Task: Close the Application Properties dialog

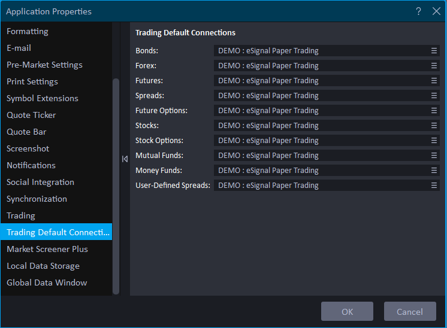Action: [436, 11]
